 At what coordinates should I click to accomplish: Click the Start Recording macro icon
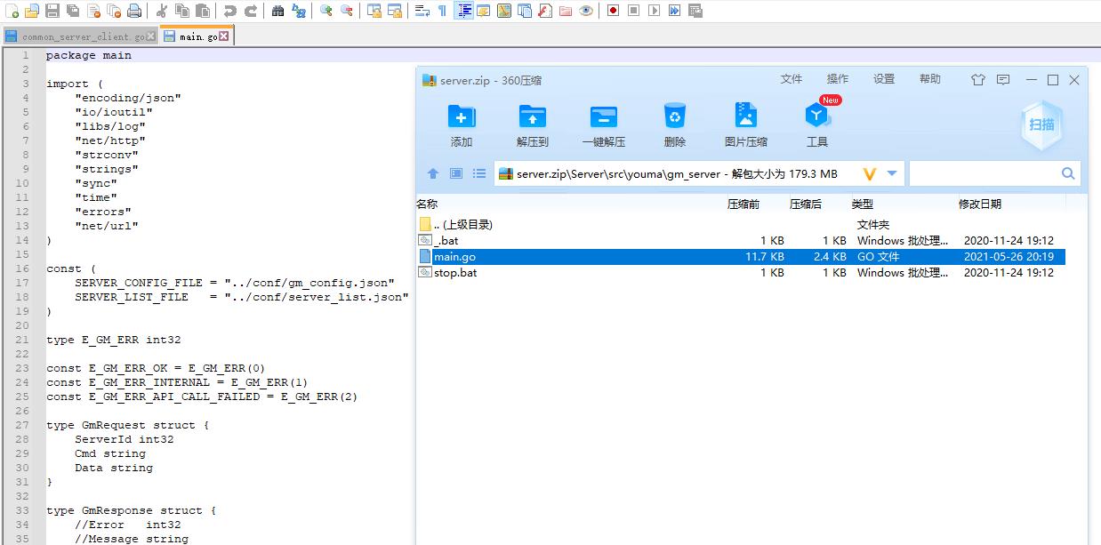(x=613, y=11)
